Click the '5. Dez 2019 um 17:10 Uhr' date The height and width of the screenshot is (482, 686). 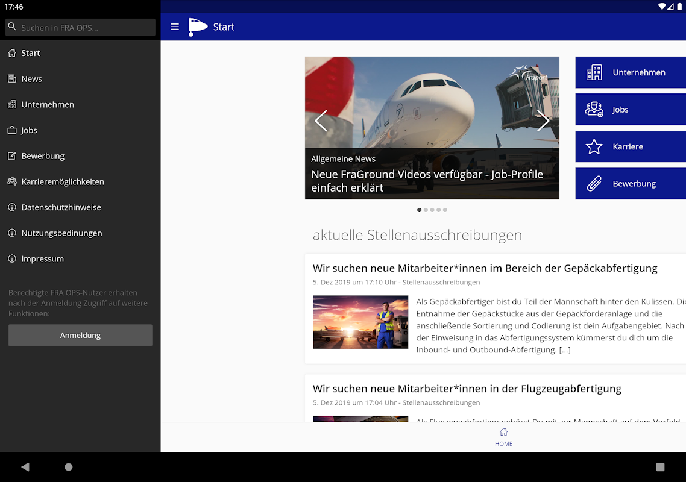(354, 282)
